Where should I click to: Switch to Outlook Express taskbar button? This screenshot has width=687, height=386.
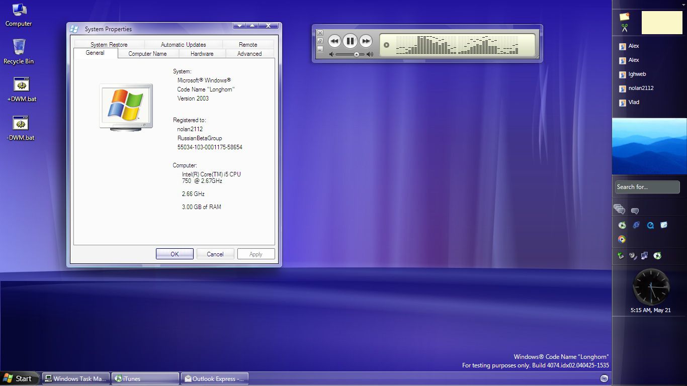pos(215,378)
